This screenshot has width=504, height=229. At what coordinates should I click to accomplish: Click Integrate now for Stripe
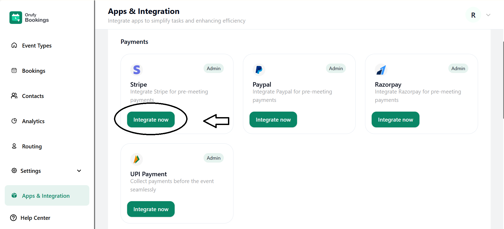pyautogui.click(x=151, y=119)
